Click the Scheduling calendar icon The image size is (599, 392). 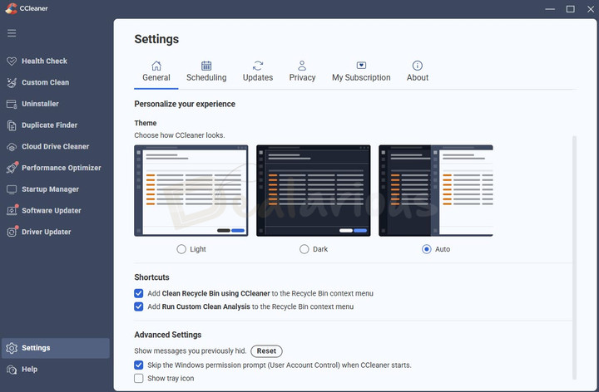click(206, 66)
